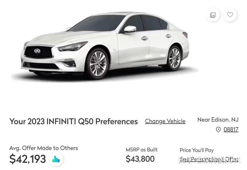Click the $43,800 MSRP price
Viewport: 247px width, 170px height.
click(140, 159)
